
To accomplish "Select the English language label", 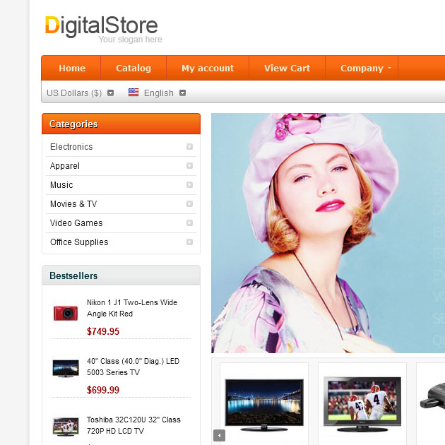I will point(159,93).
